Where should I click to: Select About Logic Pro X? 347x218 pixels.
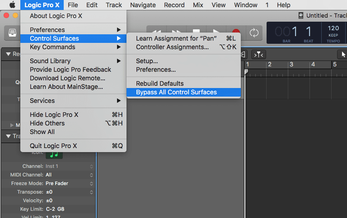[x=73, y=16]
